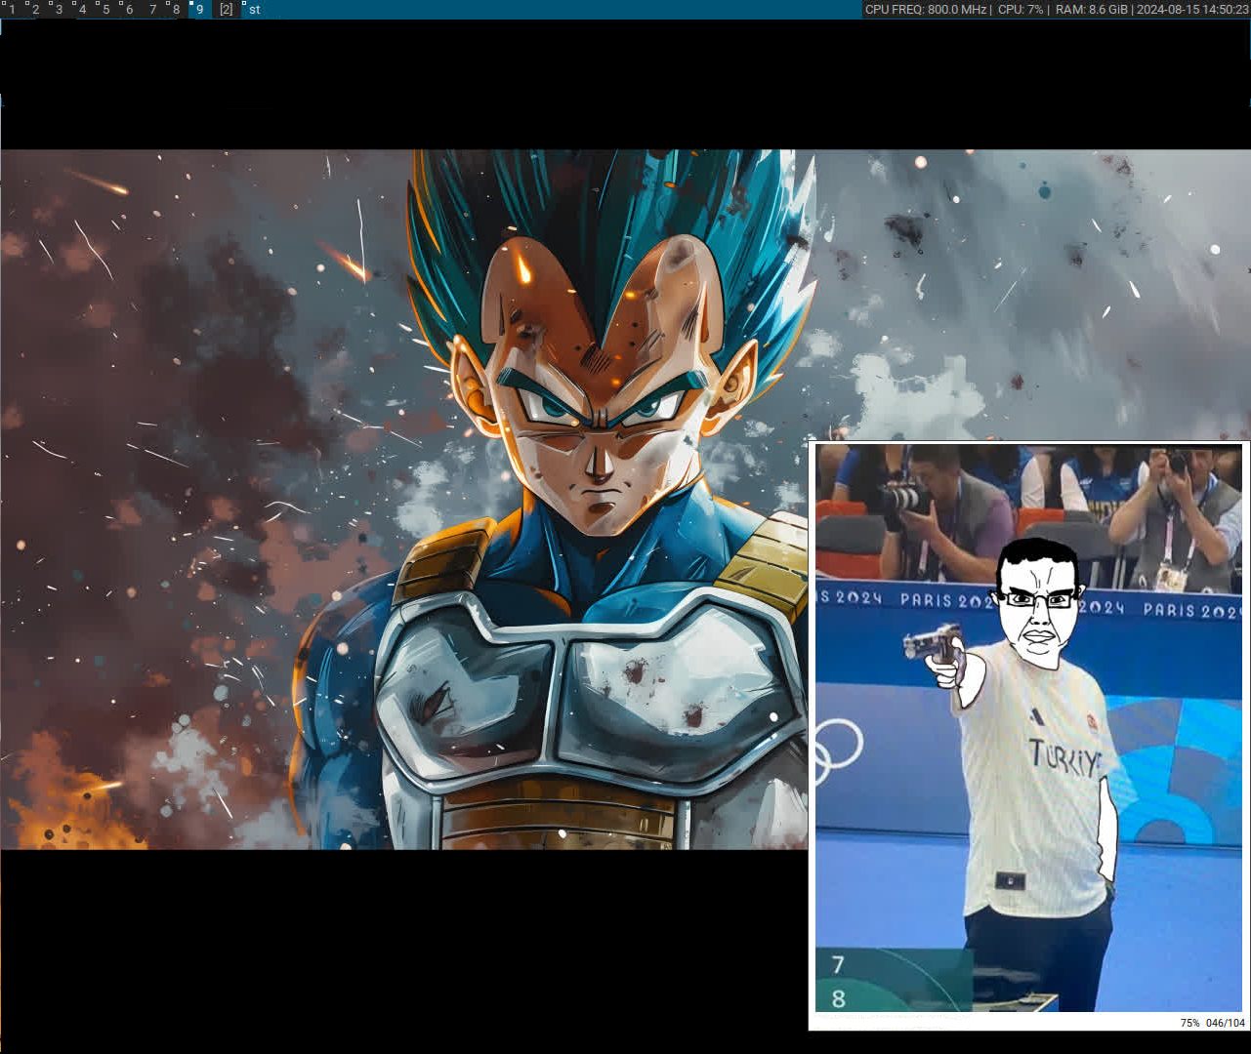Click the [2] layout symbol
Viewport: 1251px width, 1054px height.
pyautogui.click(x=226, y=9)
